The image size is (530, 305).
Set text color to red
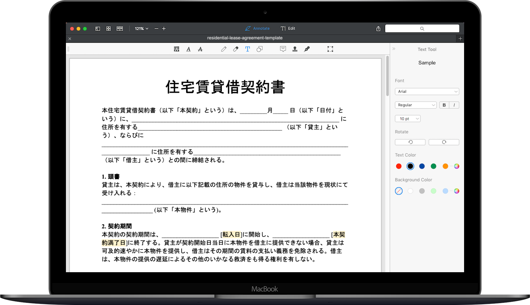399,166
